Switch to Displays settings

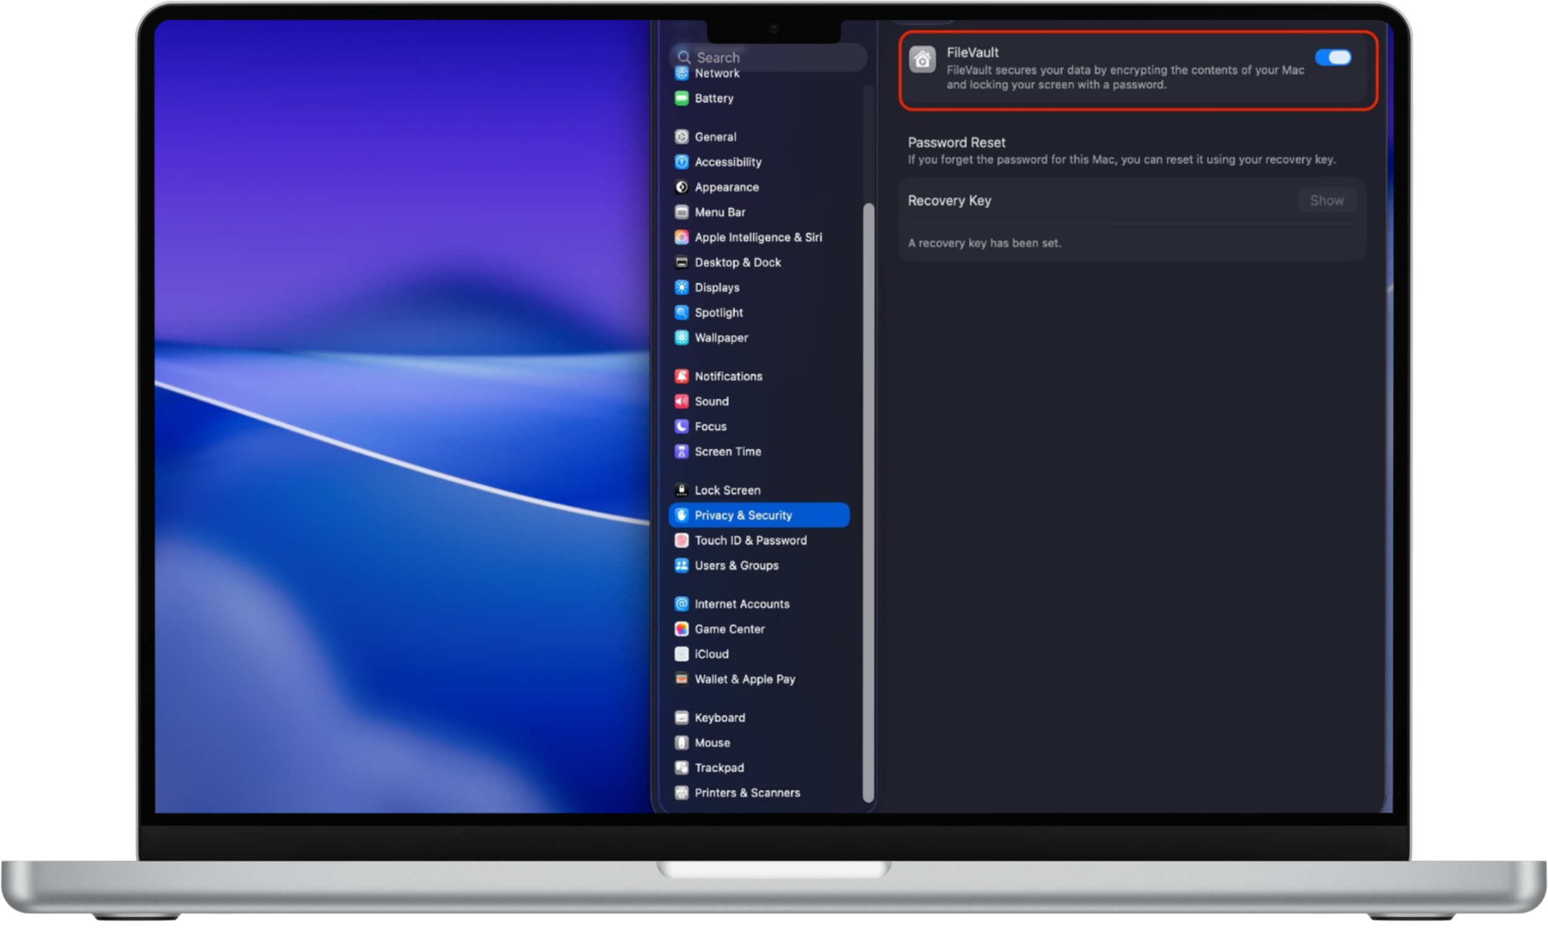coord(716,288)
